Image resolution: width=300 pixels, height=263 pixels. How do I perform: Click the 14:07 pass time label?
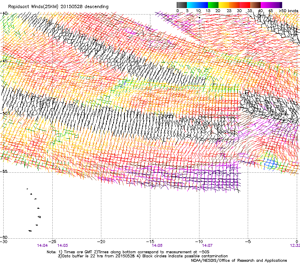click(207, 246)
